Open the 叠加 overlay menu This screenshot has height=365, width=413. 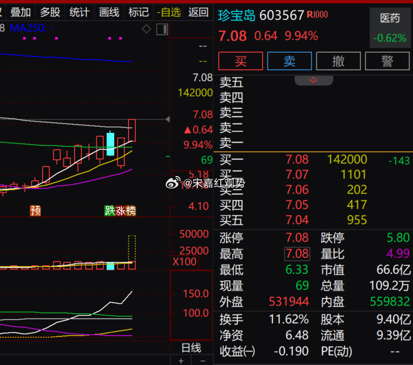[21, 12]
